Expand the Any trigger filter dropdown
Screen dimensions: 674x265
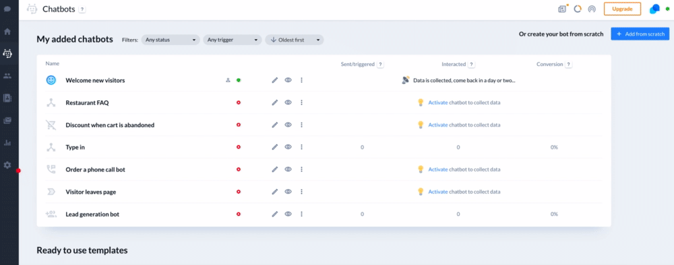click(233, 40)
